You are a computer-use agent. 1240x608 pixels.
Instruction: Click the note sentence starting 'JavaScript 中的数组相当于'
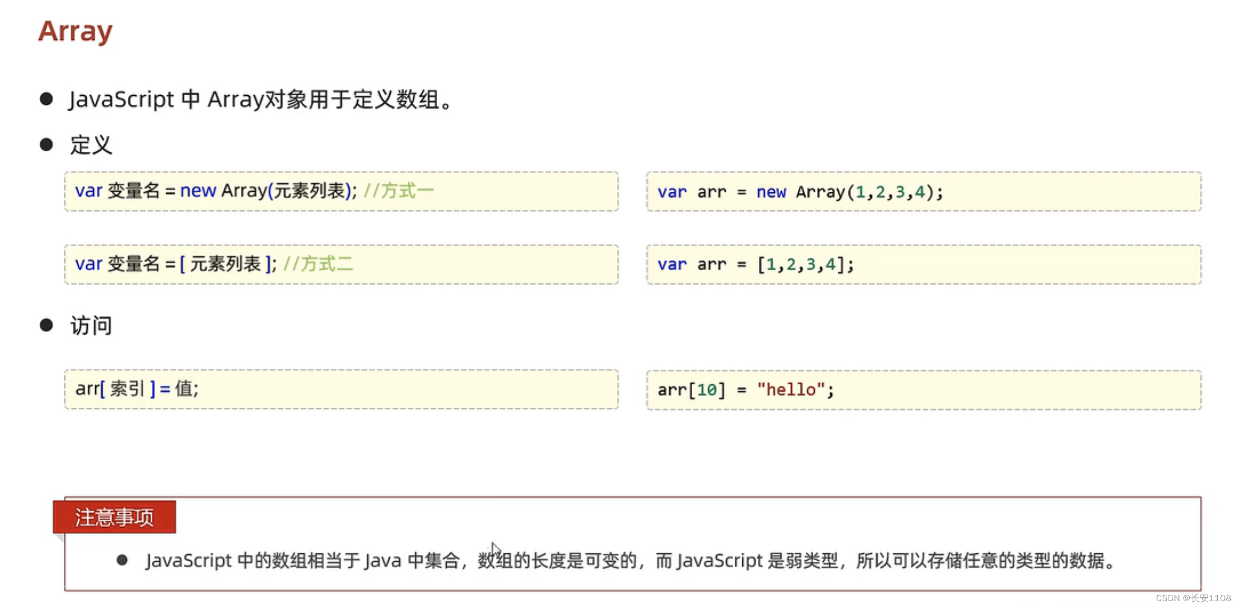pos(632,561)
